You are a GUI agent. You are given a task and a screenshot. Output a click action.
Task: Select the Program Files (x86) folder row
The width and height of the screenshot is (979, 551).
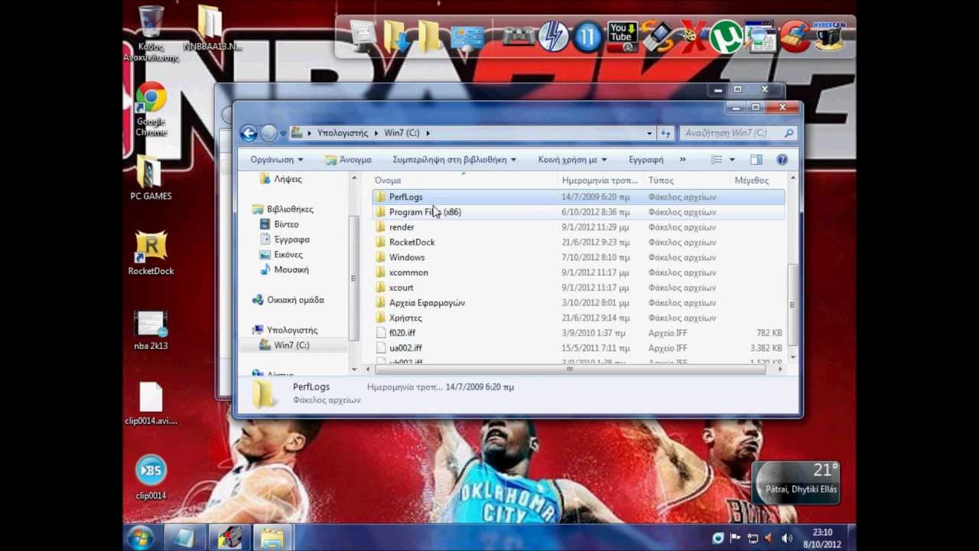point(578,212)
